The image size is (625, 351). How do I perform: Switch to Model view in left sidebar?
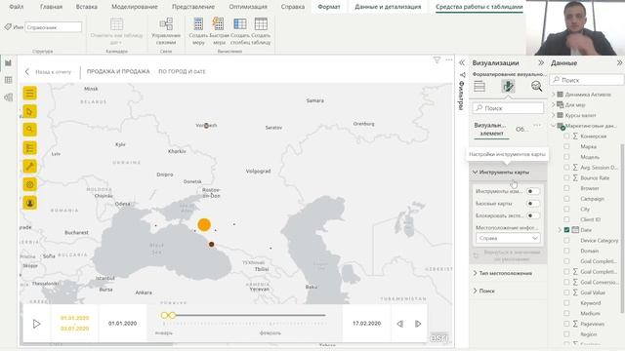click(9, 97)
